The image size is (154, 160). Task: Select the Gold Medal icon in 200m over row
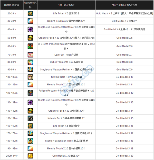[x=30, y=156]
